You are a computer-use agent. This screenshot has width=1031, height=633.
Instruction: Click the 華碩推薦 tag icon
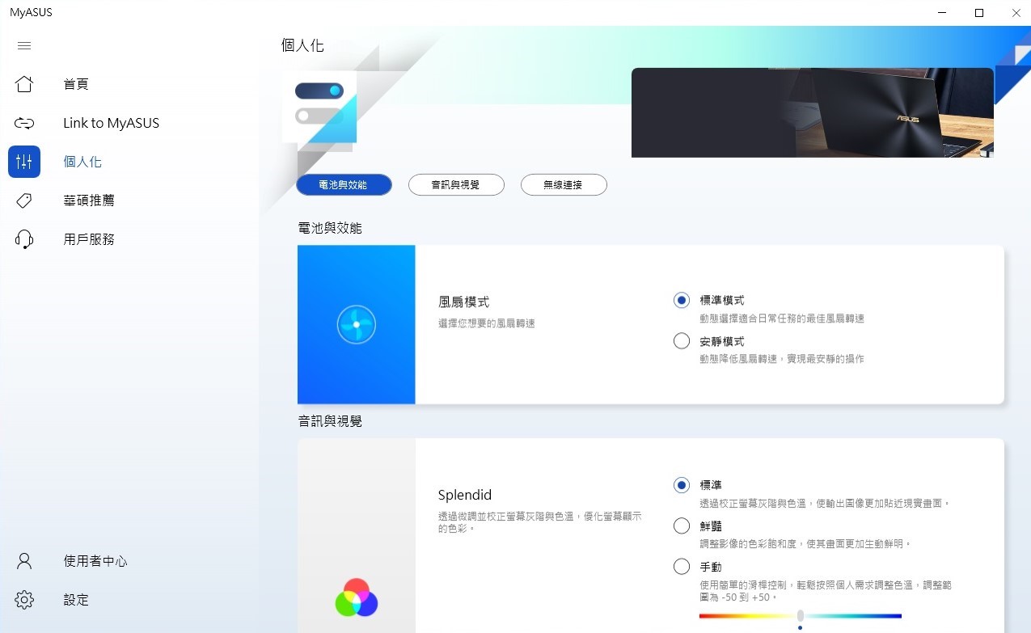[24, 200]
